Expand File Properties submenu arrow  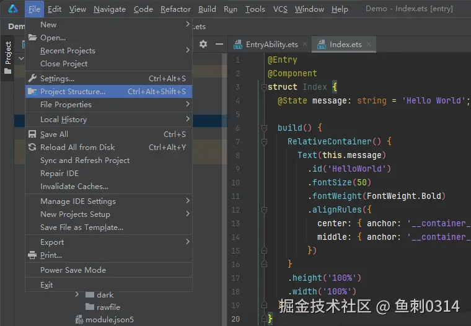pyautogui.click(x=188, y=104)
